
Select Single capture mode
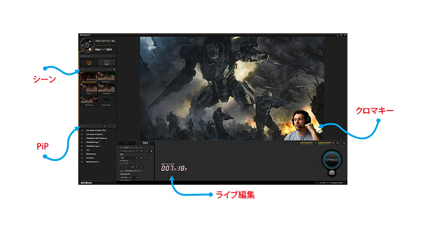coord(107,62)
